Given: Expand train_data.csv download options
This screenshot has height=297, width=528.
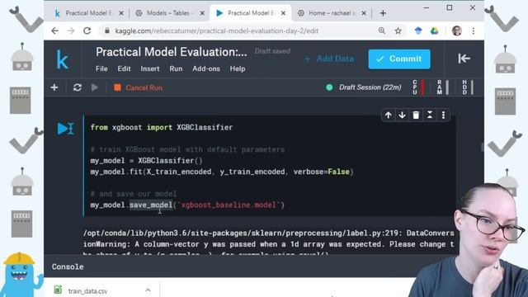Looking at the screenshot, I should point(148,290).
